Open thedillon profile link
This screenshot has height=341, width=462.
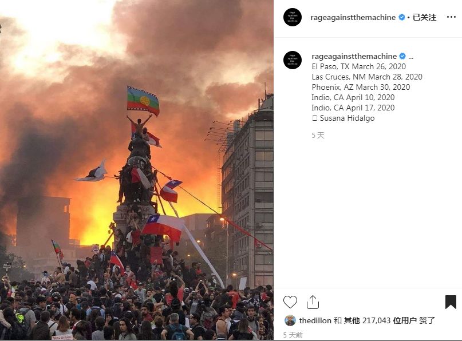point(315,320)
